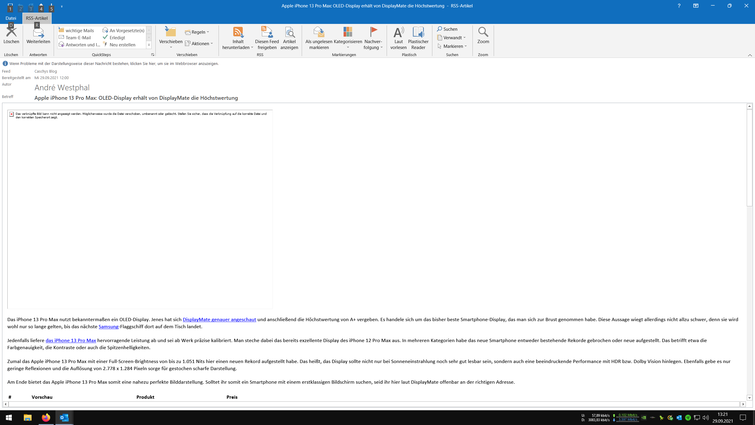Open the 'Inhalt herunterladen' dropdown
This screenshot has width=755, height=425.
click(x=238, y=38)
